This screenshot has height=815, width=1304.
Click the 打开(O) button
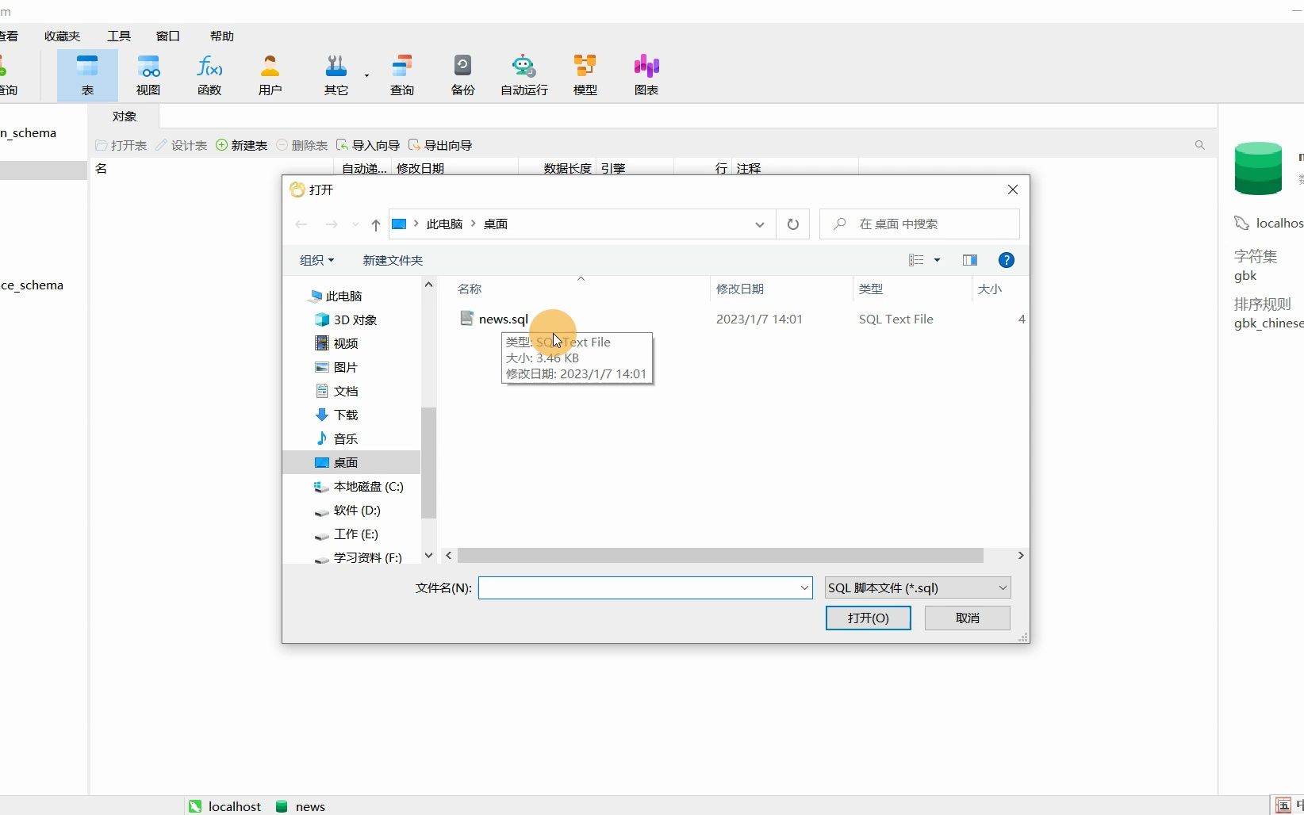pos(869,618)
